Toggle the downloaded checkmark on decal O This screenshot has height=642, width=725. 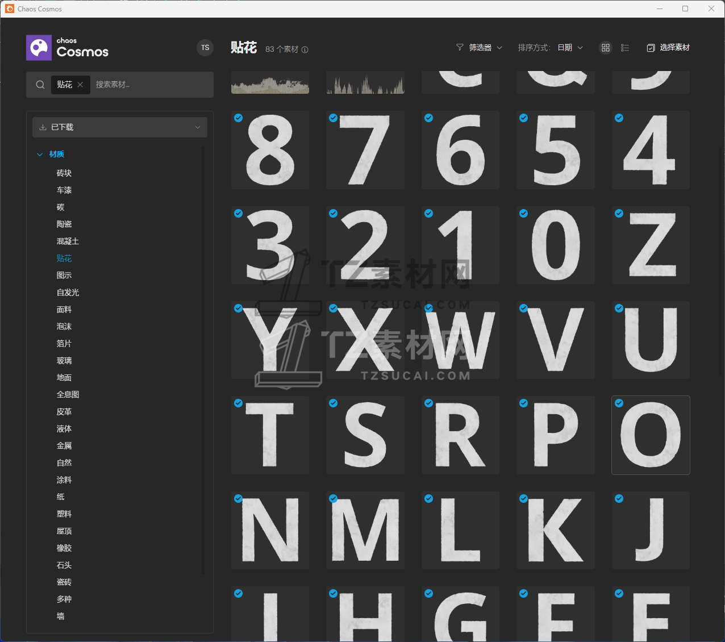coord(619,403)
